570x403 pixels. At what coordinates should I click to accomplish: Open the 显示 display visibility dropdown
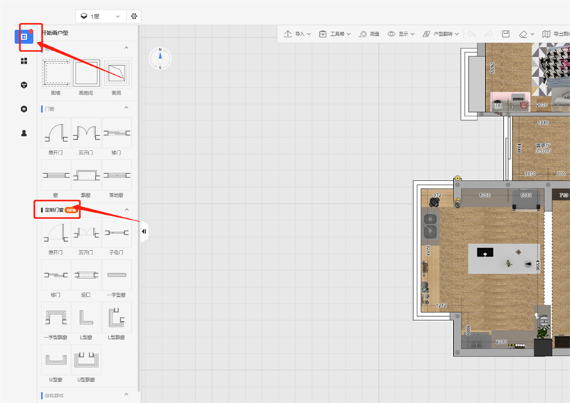(402, 34)
